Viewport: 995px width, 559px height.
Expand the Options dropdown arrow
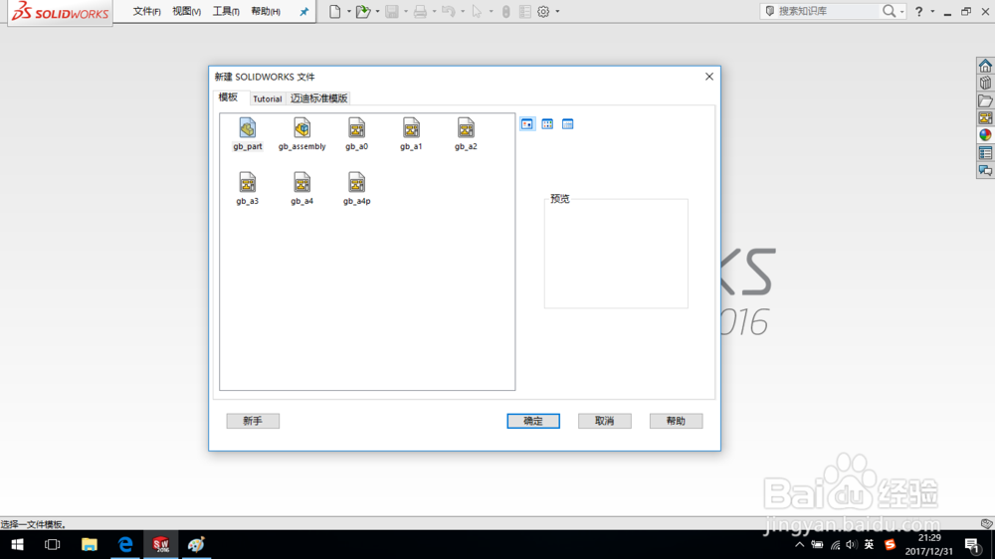(558, 11)
